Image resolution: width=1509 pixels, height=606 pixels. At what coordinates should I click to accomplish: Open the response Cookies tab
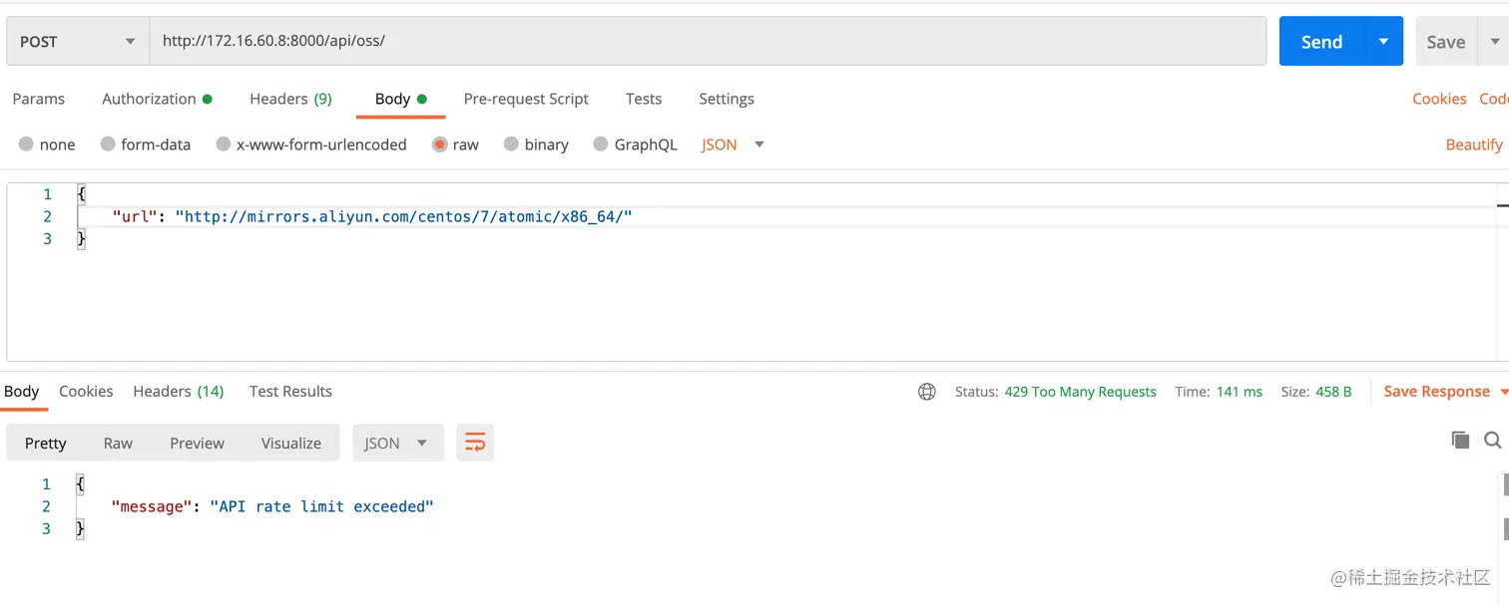click(86, 392)
